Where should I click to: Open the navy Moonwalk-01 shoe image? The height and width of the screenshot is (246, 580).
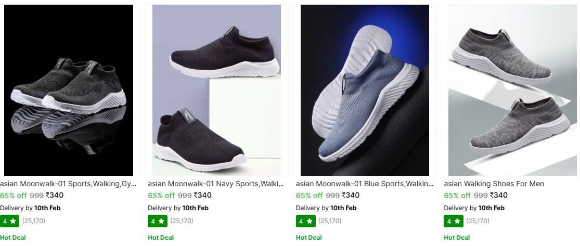click(216, 90)
